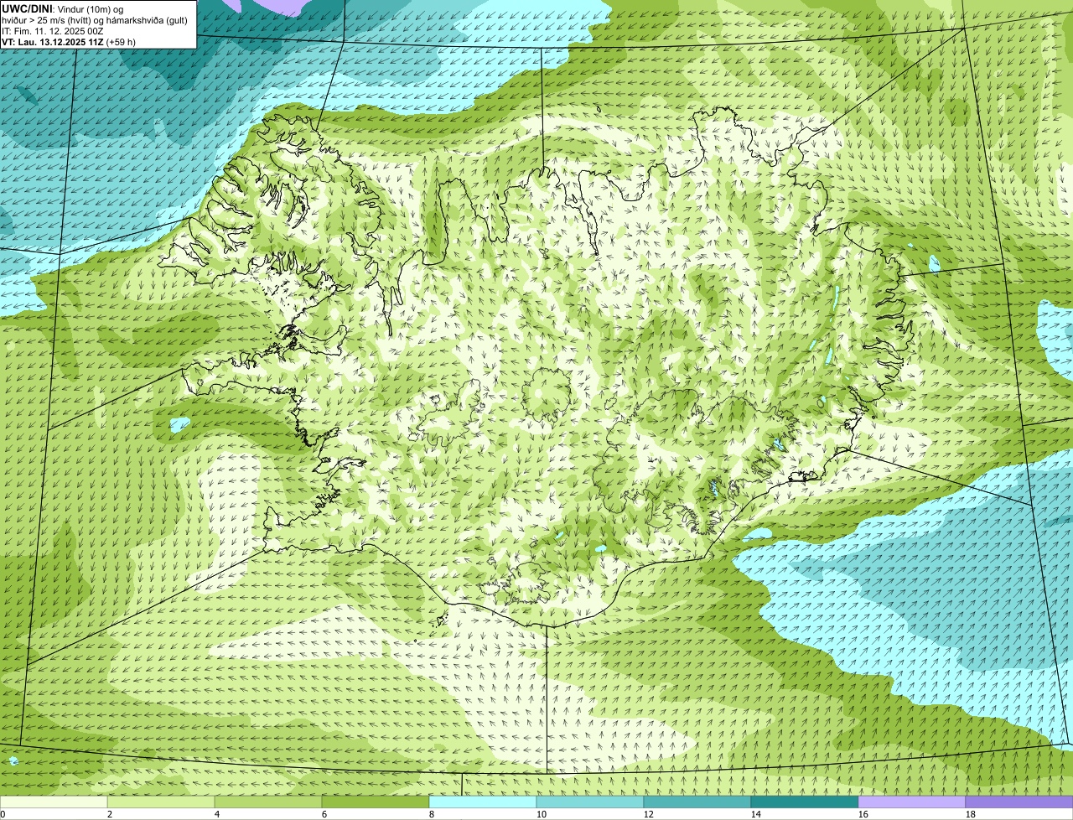Click the 4–6 m/s legend color swatch
The height and width of the screenshot is (820, 1073).
click(x=268, y=802)
